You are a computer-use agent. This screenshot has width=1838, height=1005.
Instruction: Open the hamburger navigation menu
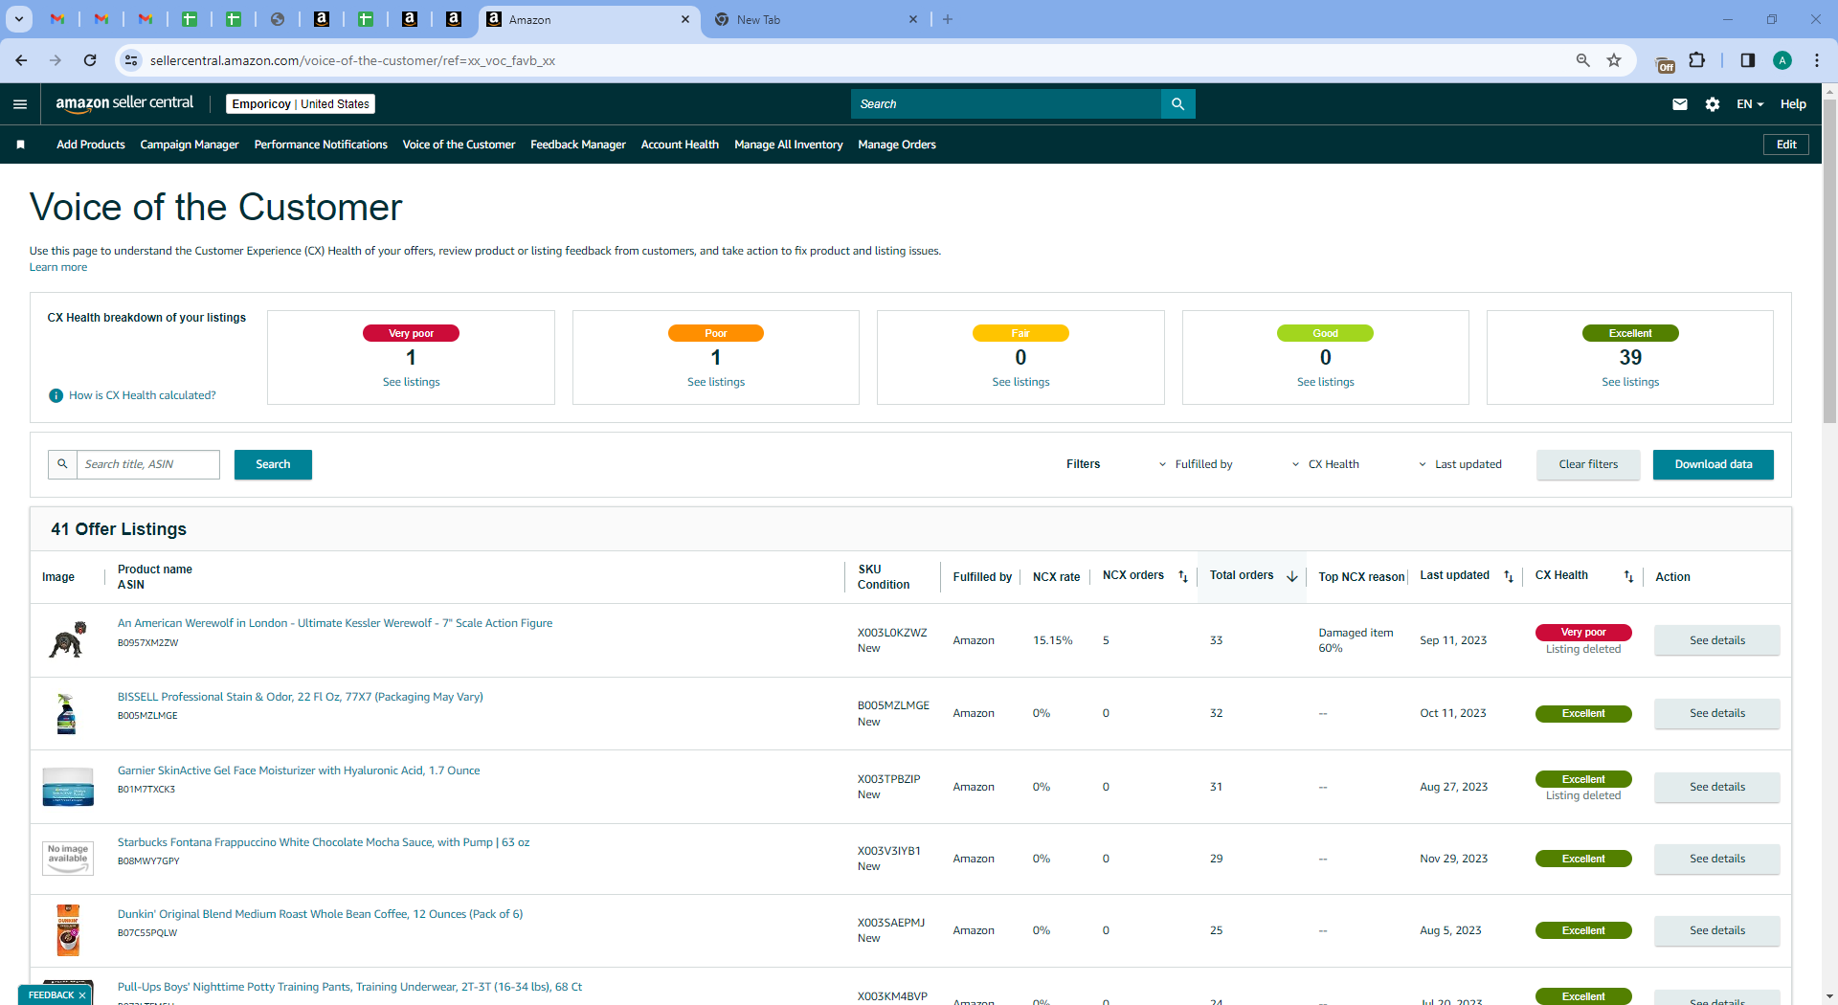20,104
